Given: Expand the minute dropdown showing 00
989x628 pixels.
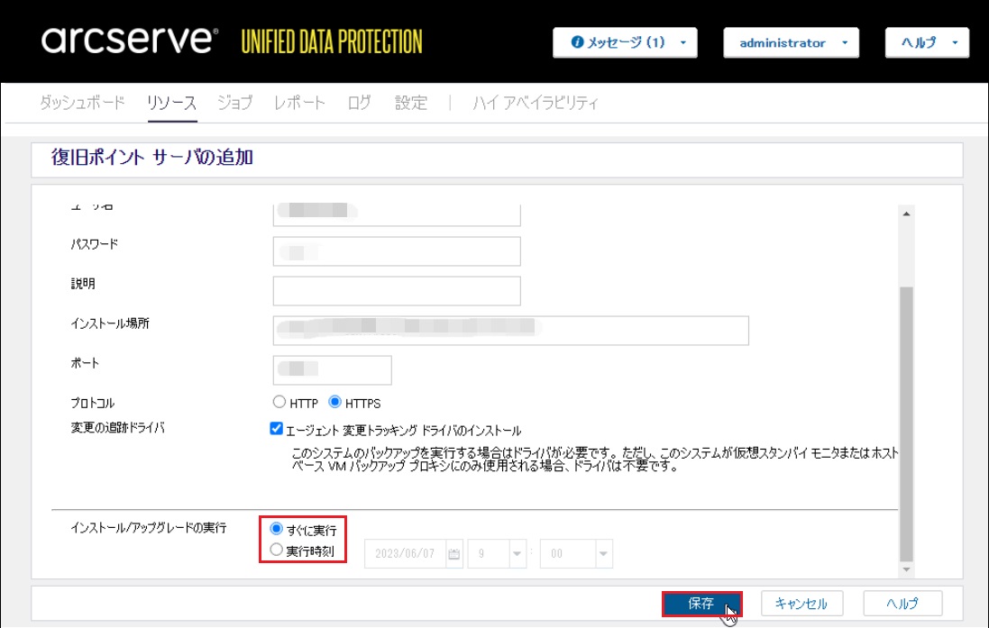Looking at the screenshot, I should point(604,553).
